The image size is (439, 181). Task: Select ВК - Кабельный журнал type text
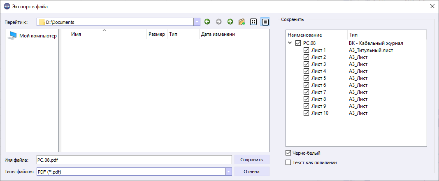point(376,43)
